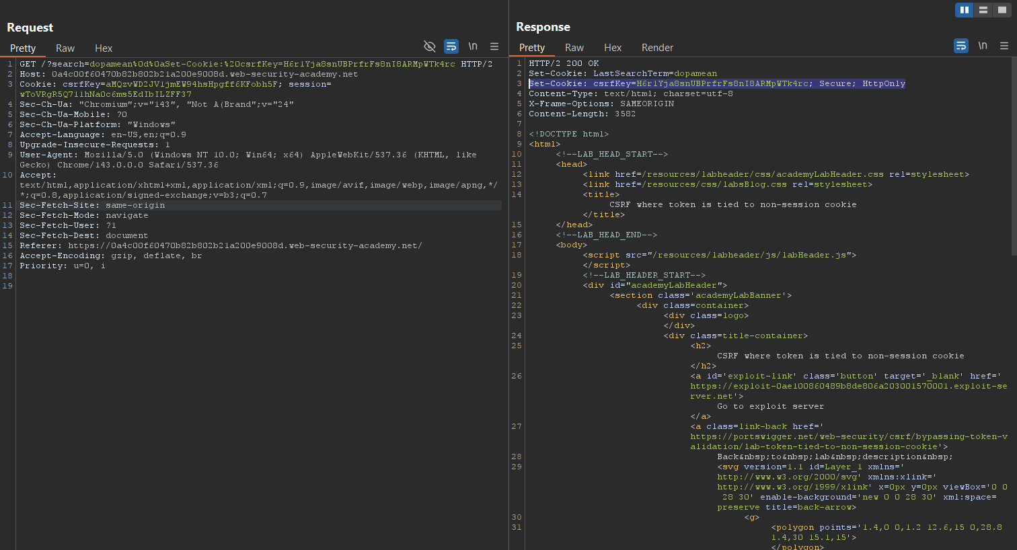Click the Sec-Fetch-Mode: navigate header

(84, 215)
